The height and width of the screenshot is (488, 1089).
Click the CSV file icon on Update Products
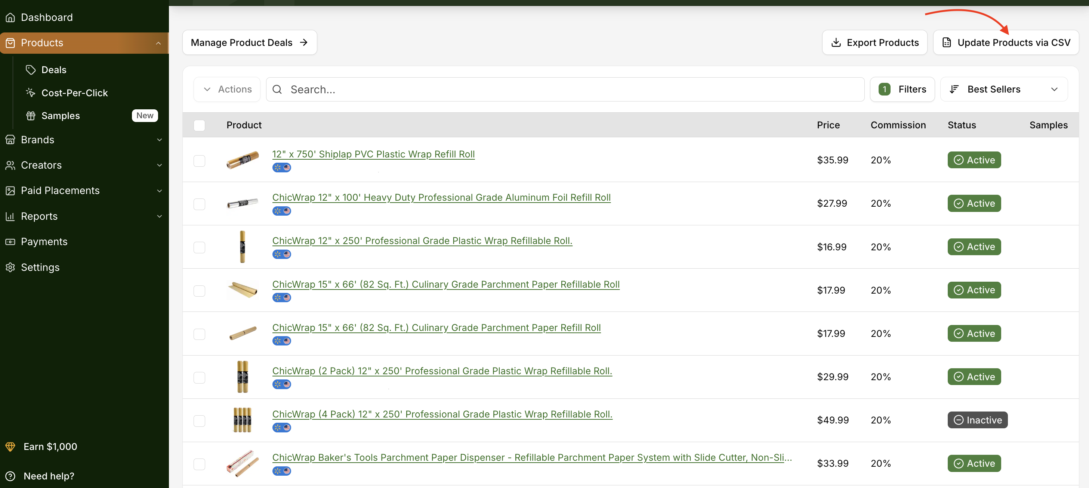tap(947, 43)
